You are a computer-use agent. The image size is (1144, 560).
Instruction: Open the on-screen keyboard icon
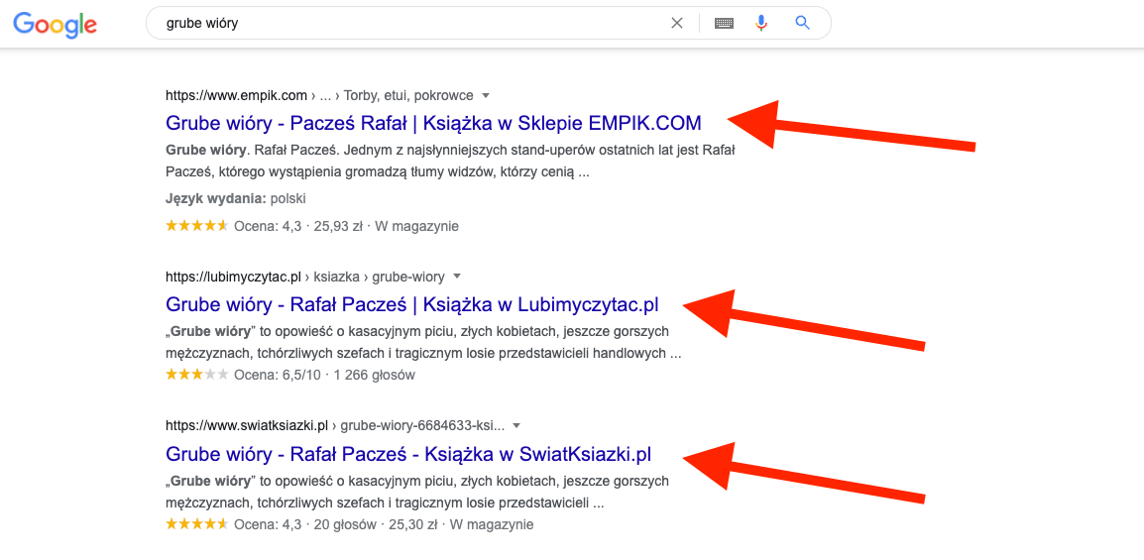(724, 23)
